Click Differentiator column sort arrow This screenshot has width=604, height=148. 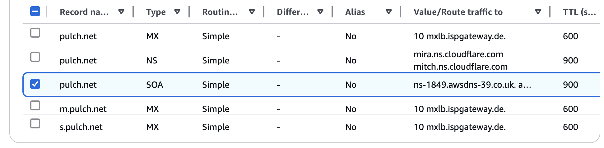pos(320,12)
